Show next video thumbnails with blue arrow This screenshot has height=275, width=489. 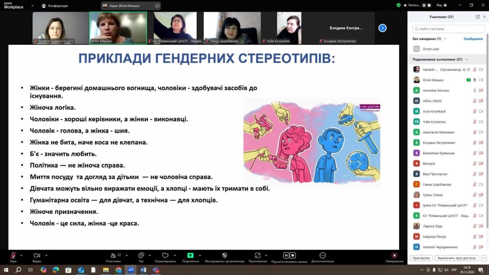[x=383, y=28]
